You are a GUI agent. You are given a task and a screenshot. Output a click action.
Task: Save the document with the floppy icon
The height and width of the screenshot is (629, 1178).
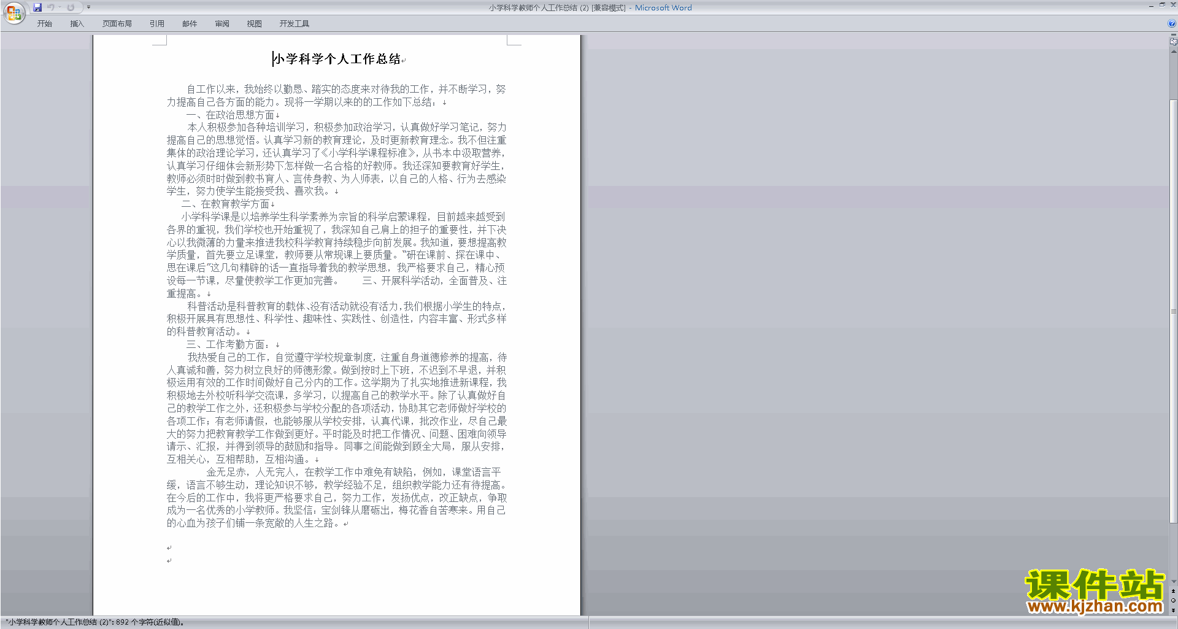pyautogui.click(x=37, y=7)
